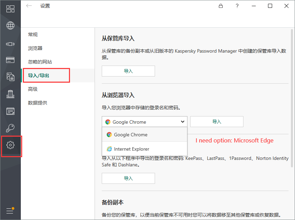295x220 pixels.
Task: Open the applications icon in sidebar
Action: coord(10,44)
